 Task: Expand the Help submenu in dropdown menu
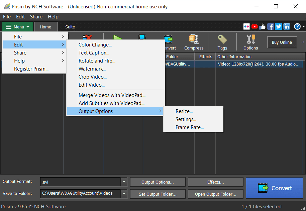34,61
